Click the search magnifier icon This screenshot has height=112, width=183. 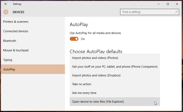point(176,12)
